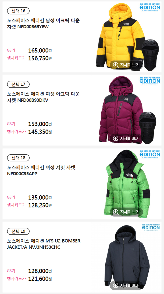Screen dimensions: 164x294
Task: Select option badge 선택 18
Action: click(18, 158)
